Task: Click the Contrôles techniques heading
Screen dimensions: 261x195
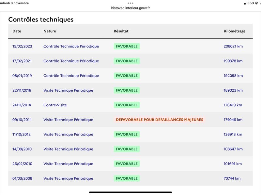Action: (41, 19)
